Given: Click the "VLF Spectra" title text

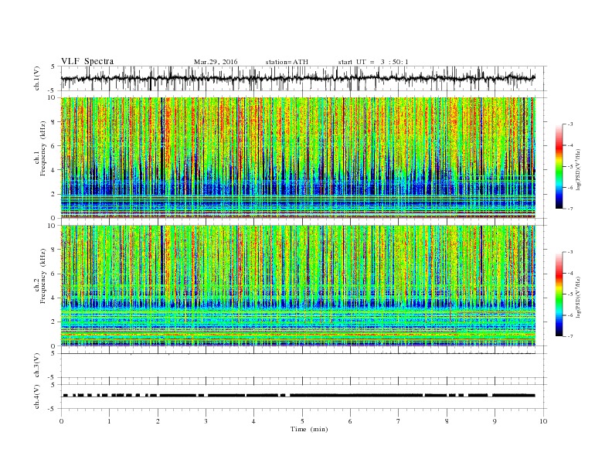Looking at the screenshot, I should (87, 61).
